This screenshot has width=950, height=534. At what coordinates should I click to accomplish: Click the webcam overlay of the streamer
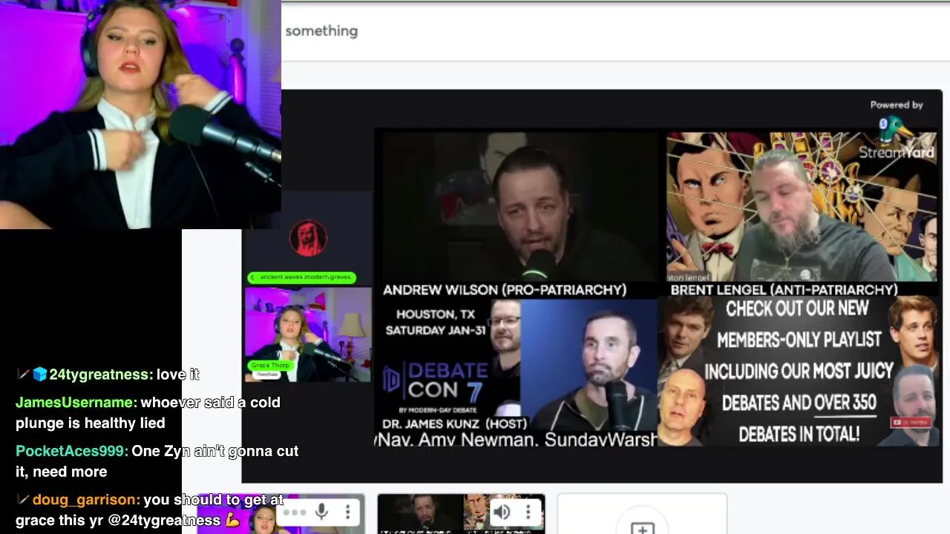point(140,114)
